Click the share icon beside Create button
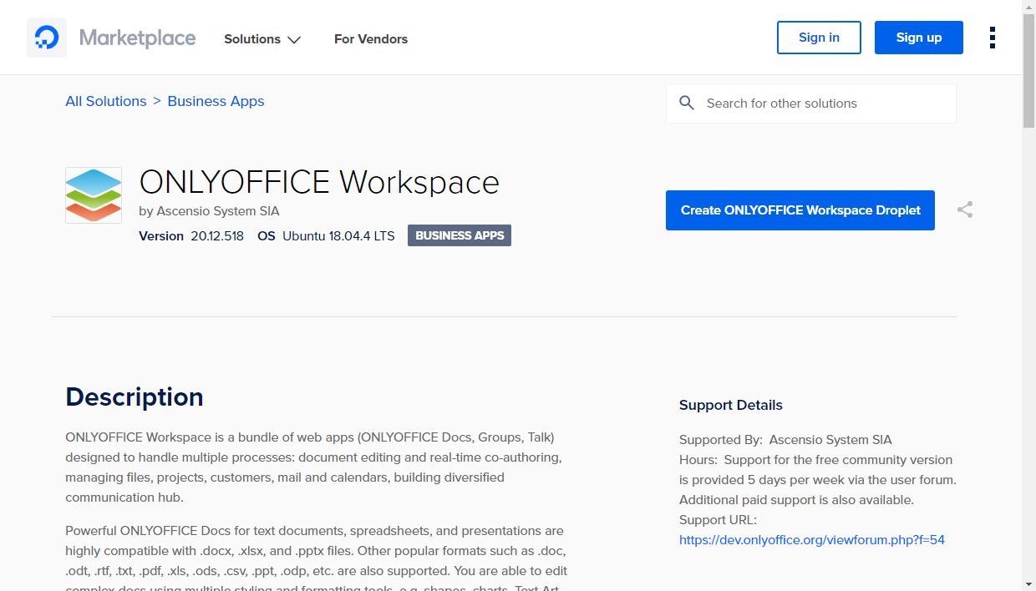The image size is (1036, 591). [x=965, y=210]
